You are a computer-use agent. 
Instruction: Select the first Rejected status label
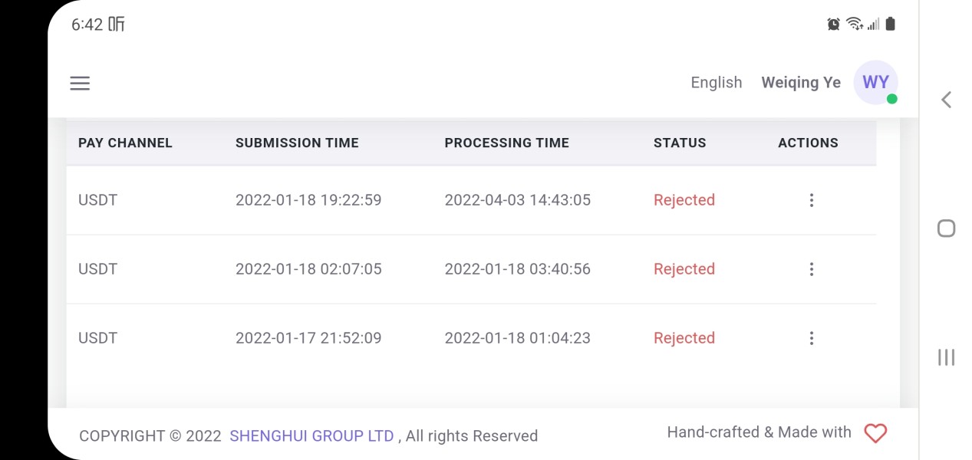[684, 200]
